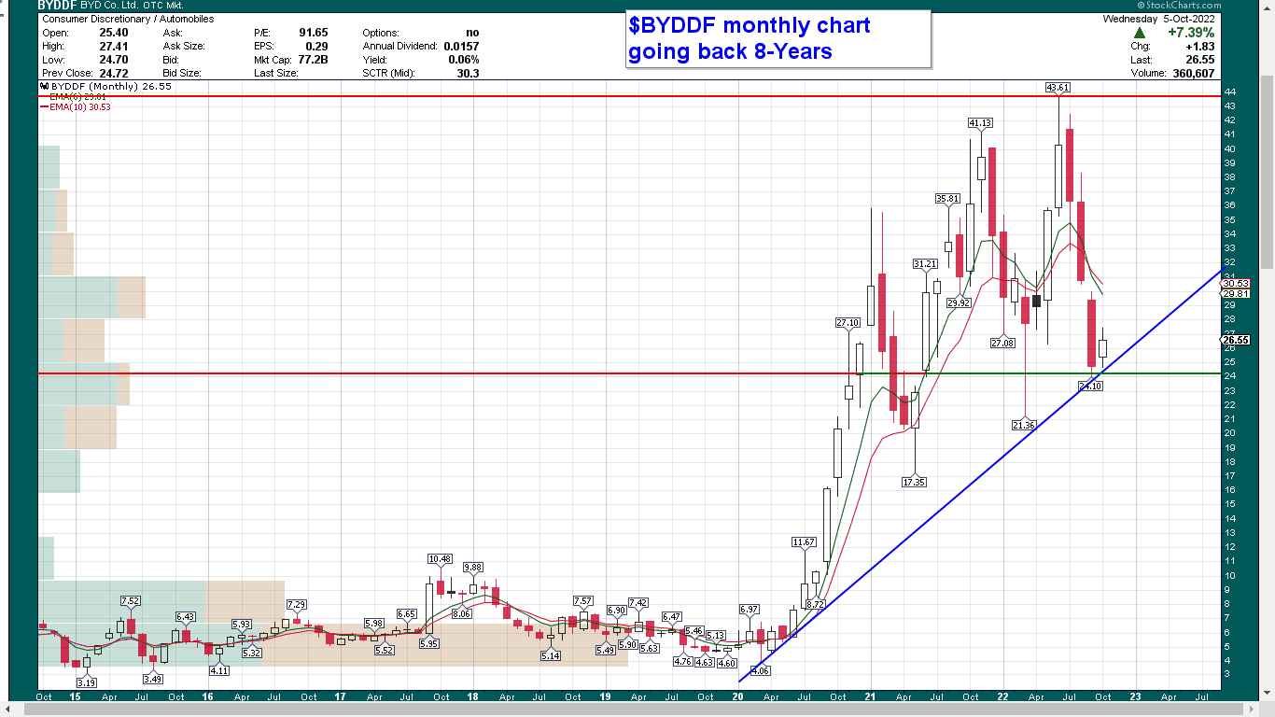Click the 41.13 peak price label
1275x717 pixels.
click(980, 122)
